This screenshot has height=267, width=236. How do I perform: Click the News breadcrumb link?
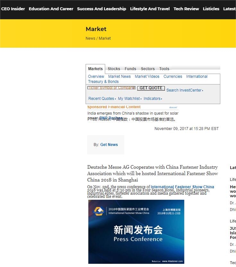coord(90,38)
